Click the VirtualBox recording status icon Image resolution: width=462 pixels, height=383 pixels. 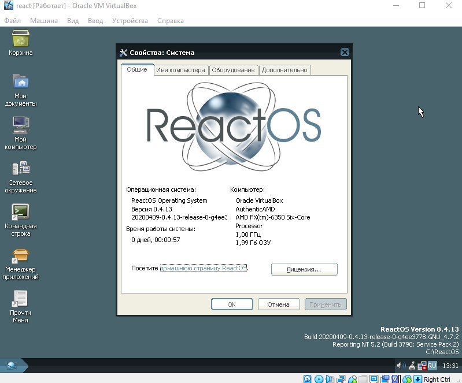385,379
